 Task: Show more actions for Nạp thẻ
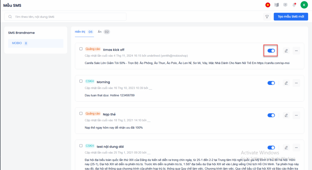pos(296,115)
